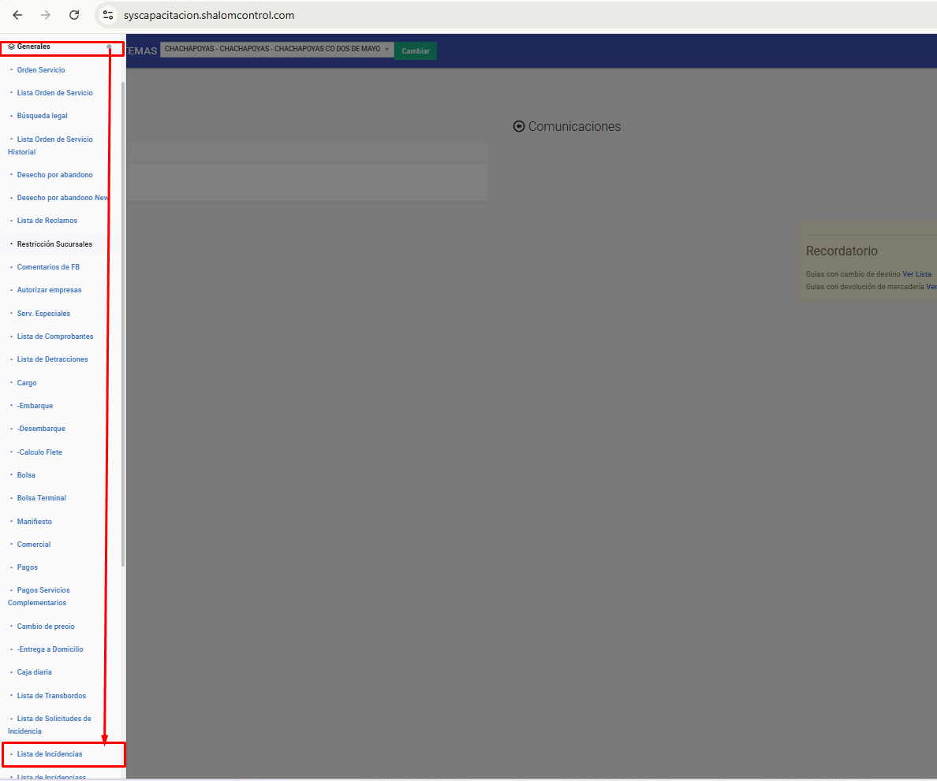Screen dimensions: 937x781
Task: Collapse the Generales menu section
Action: 109,47
